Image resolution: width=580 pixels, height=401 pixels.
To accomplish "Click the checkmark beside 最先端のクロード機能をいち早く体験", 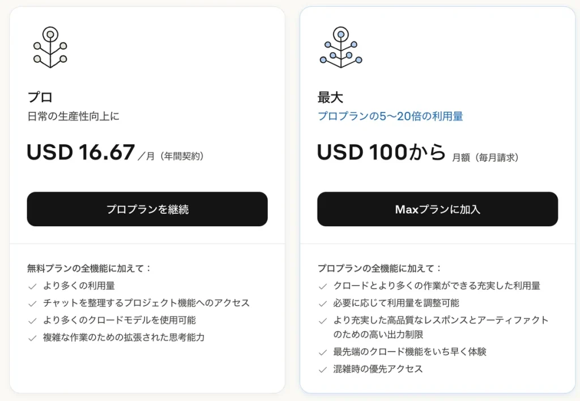I will tap(323, 352).
